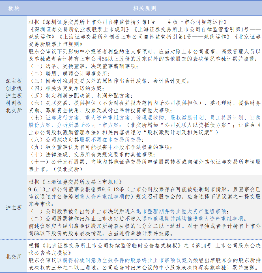Click blue text '证券发行方案、重大资产重组方案'
This screenshot has height=273, width=262.
coord(88,118)
